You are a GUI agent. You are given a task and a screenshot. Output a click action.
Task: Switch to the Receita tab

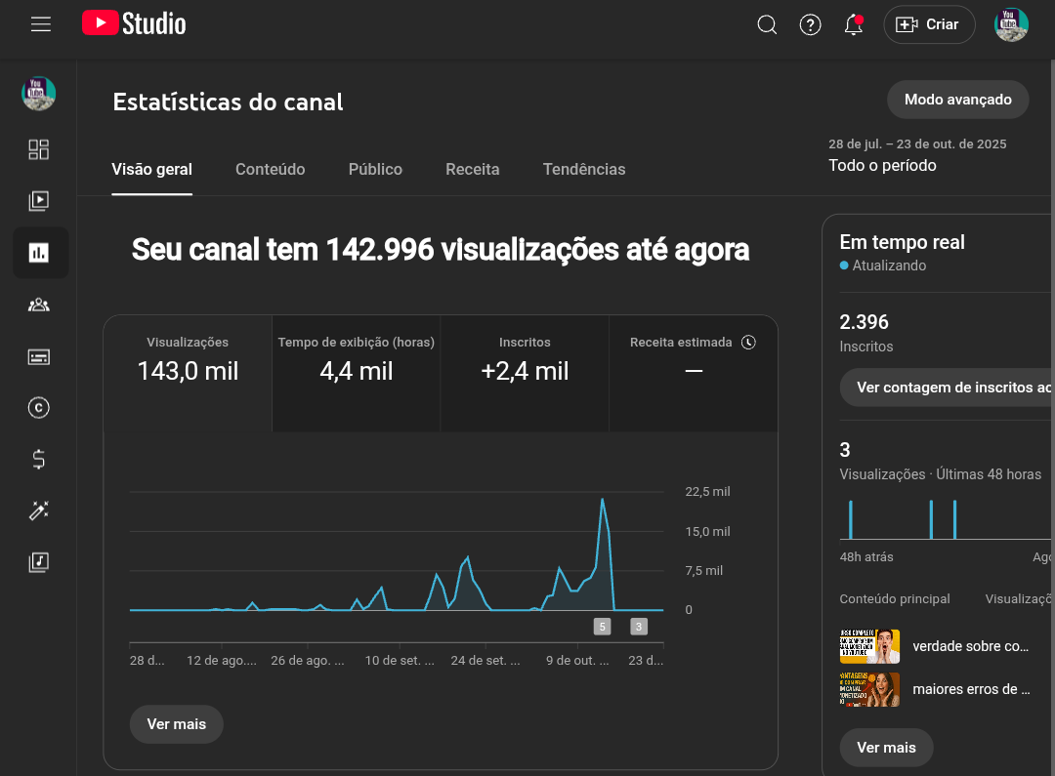(472, 170)
